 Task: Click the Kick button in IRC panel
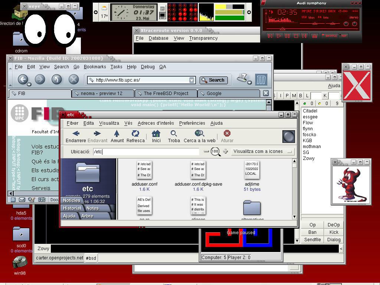point(334,232)
